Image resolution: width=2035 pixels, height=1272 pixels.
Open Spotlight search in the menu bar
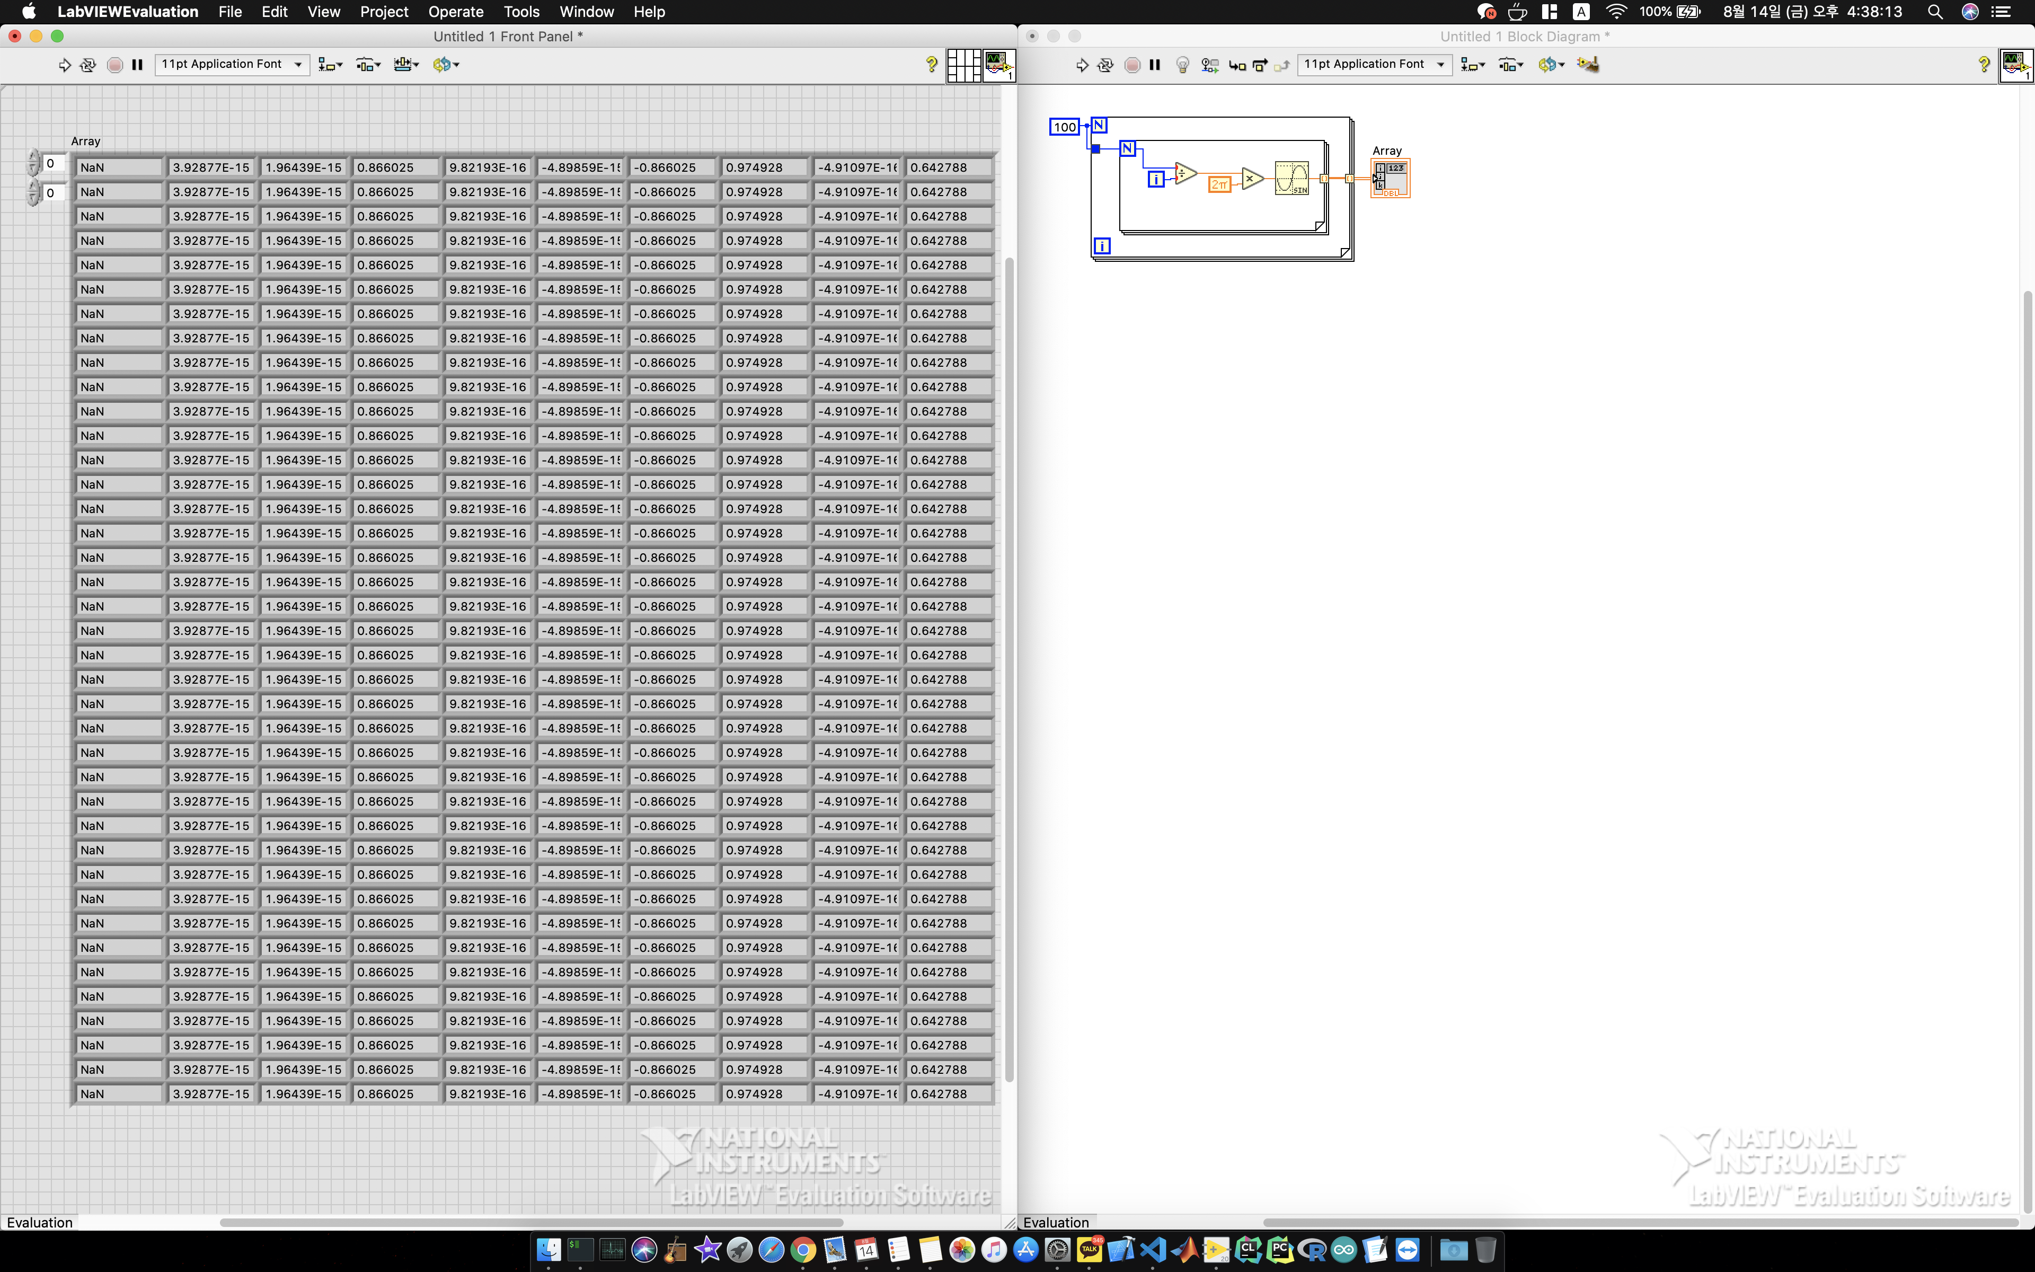pos(1935,12)
